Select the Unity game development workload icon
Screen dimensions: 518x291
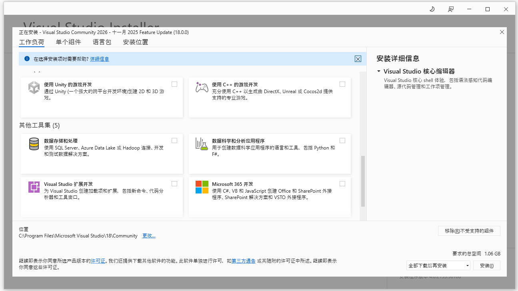[34, 87]
